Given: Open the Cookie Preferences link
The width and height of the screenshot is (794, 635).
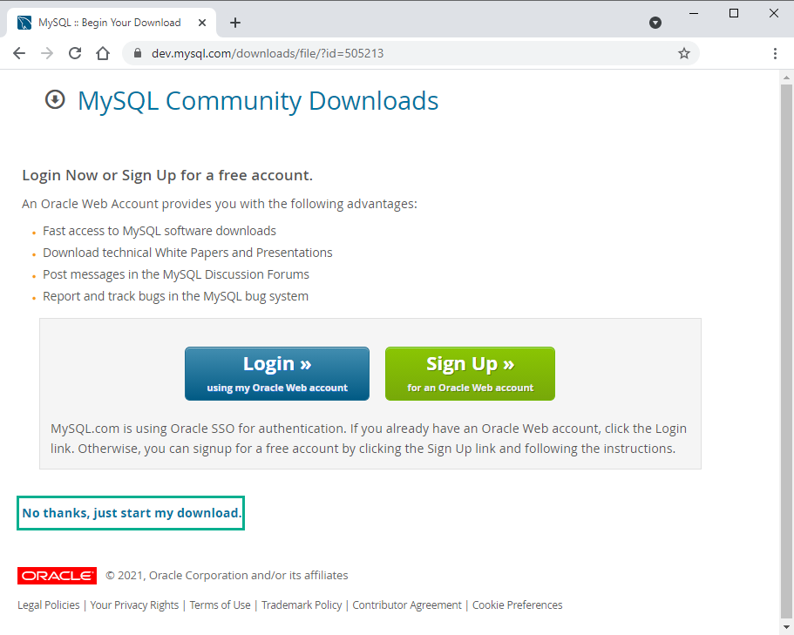Looking at the screenshot, I should click(517, 605).
